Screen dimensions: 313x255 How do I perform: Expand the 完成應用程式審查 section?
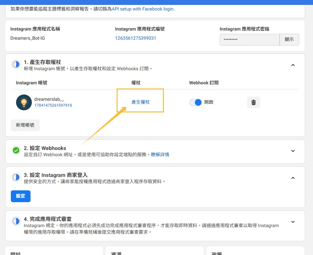293,222
